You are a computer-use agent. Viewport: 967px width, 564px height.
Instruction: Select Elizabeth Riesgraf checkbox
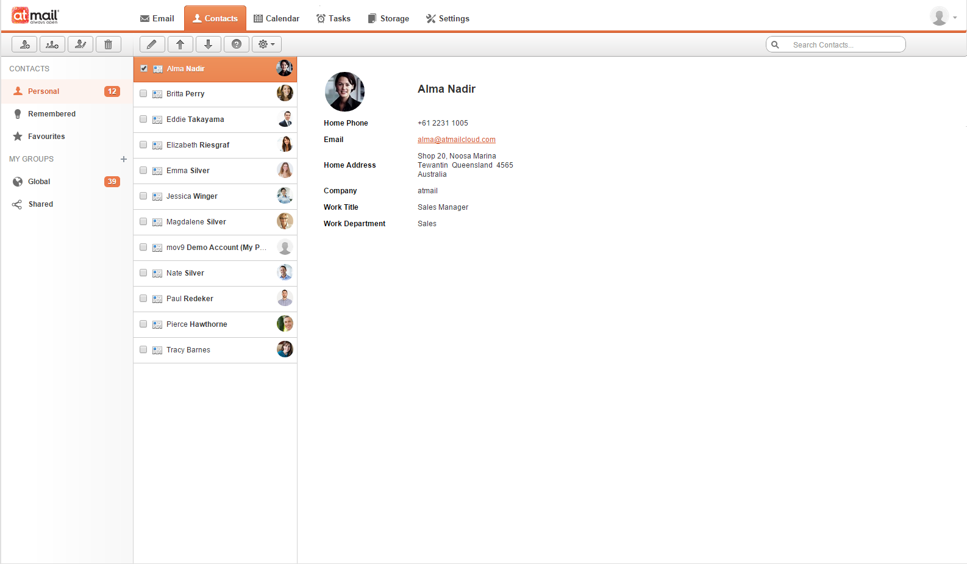pyautogui.click(x=143, y=145)
